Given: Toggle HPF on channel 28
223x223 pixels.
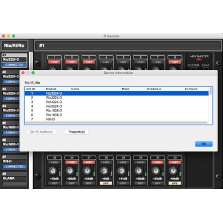Looking at the screenshot, I should point(106,184).
